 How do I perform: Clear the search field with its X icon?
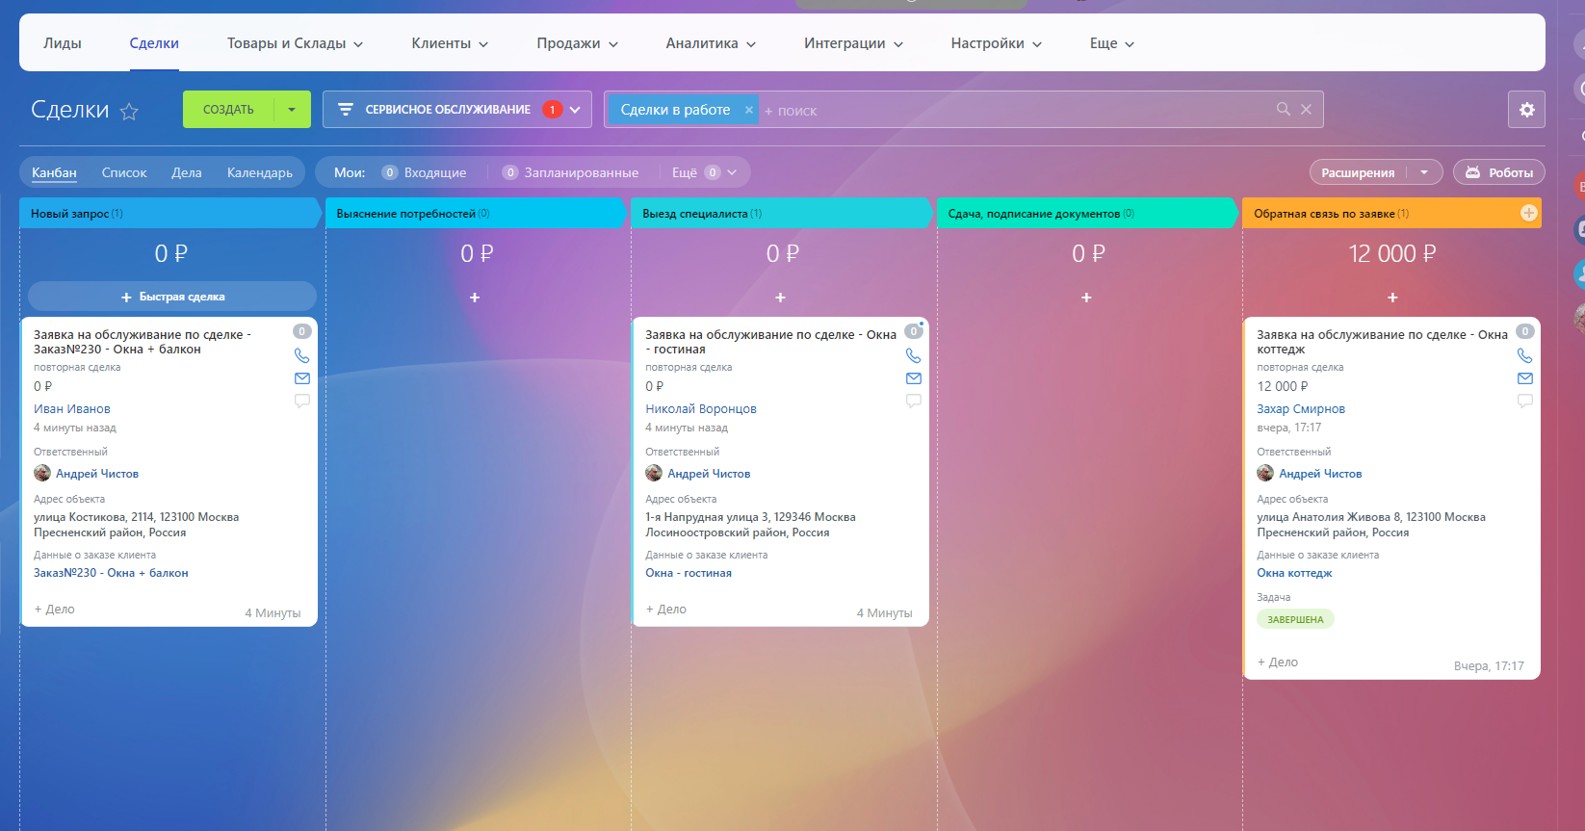[x=1306, y=109]
